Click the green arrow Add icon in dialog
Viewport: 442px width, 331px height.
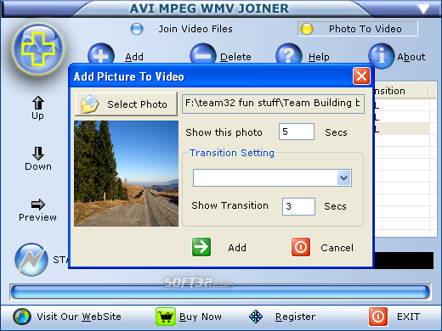click(201, 247)
